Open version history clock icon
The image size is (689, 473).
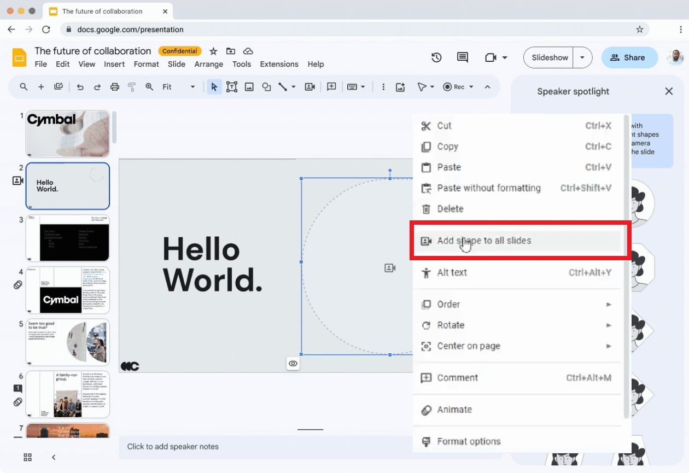436,57
